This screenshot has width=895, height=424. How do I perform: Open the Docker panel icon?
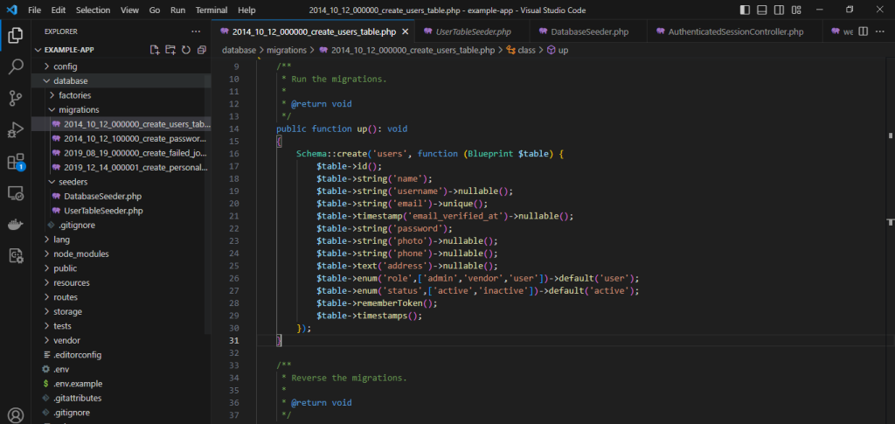[15, 224]
